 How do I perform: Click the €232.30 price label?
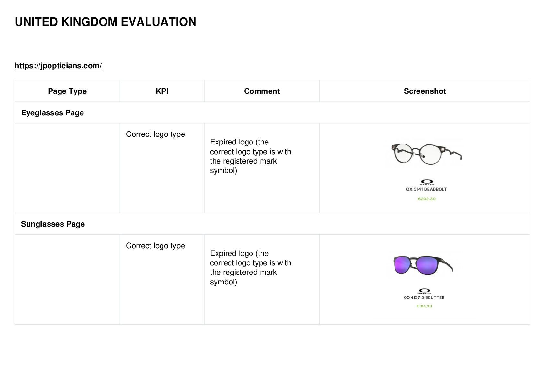point(427,199)
